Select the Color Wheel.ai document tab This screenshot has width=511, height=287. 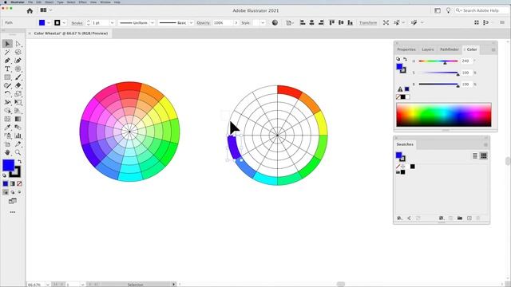pyautogui.click(x=71, y=33)
